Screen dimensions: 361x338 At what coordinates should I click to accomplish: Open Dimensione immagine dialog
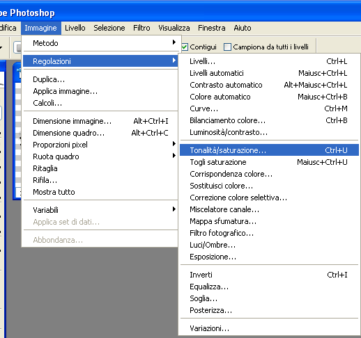click(100, 121)
